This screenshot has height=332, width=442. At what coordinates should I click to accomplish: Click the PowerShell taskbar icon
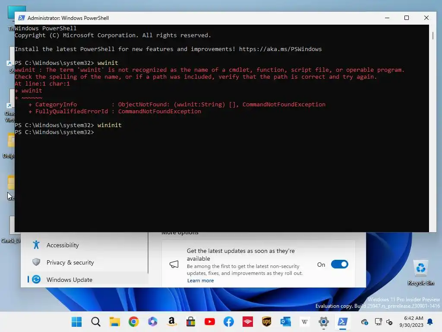click(x=342, y=322)
